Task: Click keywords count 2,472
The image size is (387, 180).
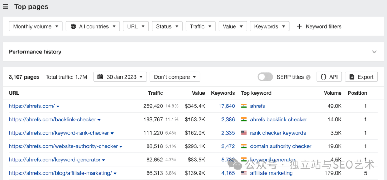Action: (228, 146)
